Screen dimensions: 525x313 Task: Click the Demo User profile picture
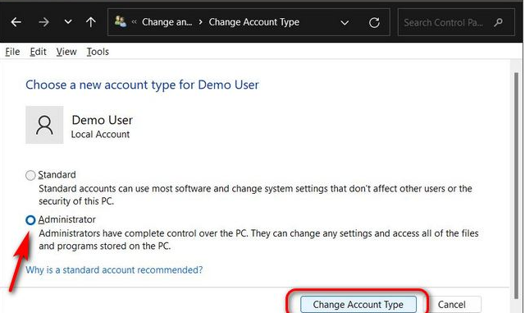coord(44,125)
